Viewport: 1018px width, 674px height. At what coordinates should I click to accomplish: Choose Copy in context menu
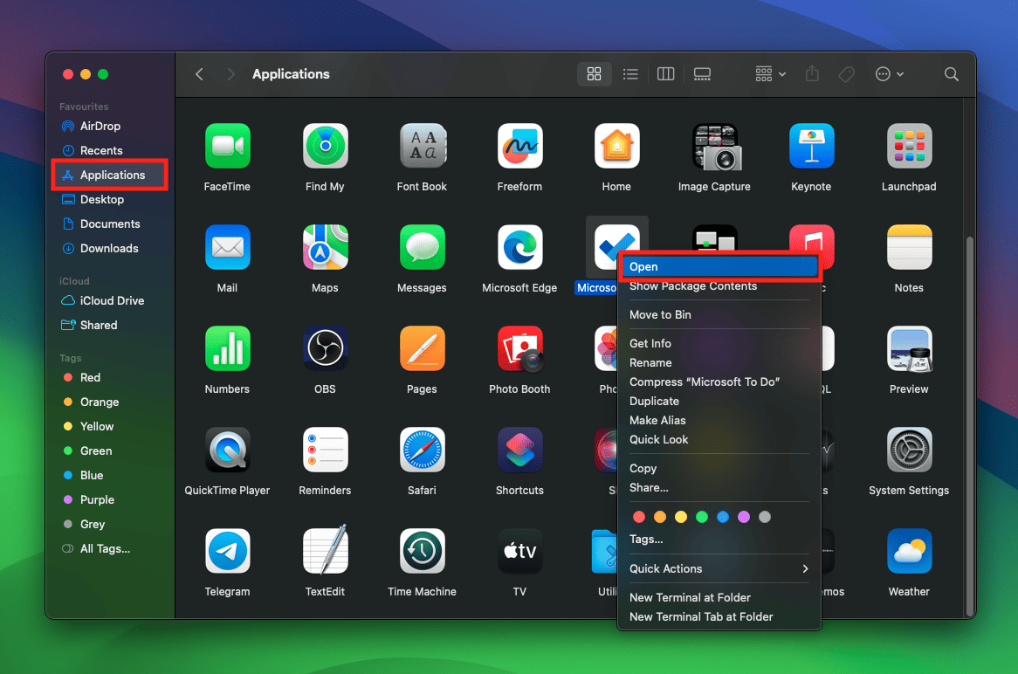coord(719,468)
